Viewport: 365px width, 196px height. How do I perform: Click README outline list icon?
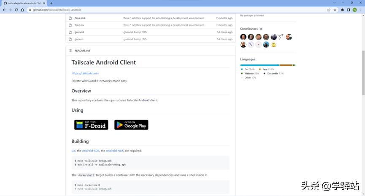70,50
